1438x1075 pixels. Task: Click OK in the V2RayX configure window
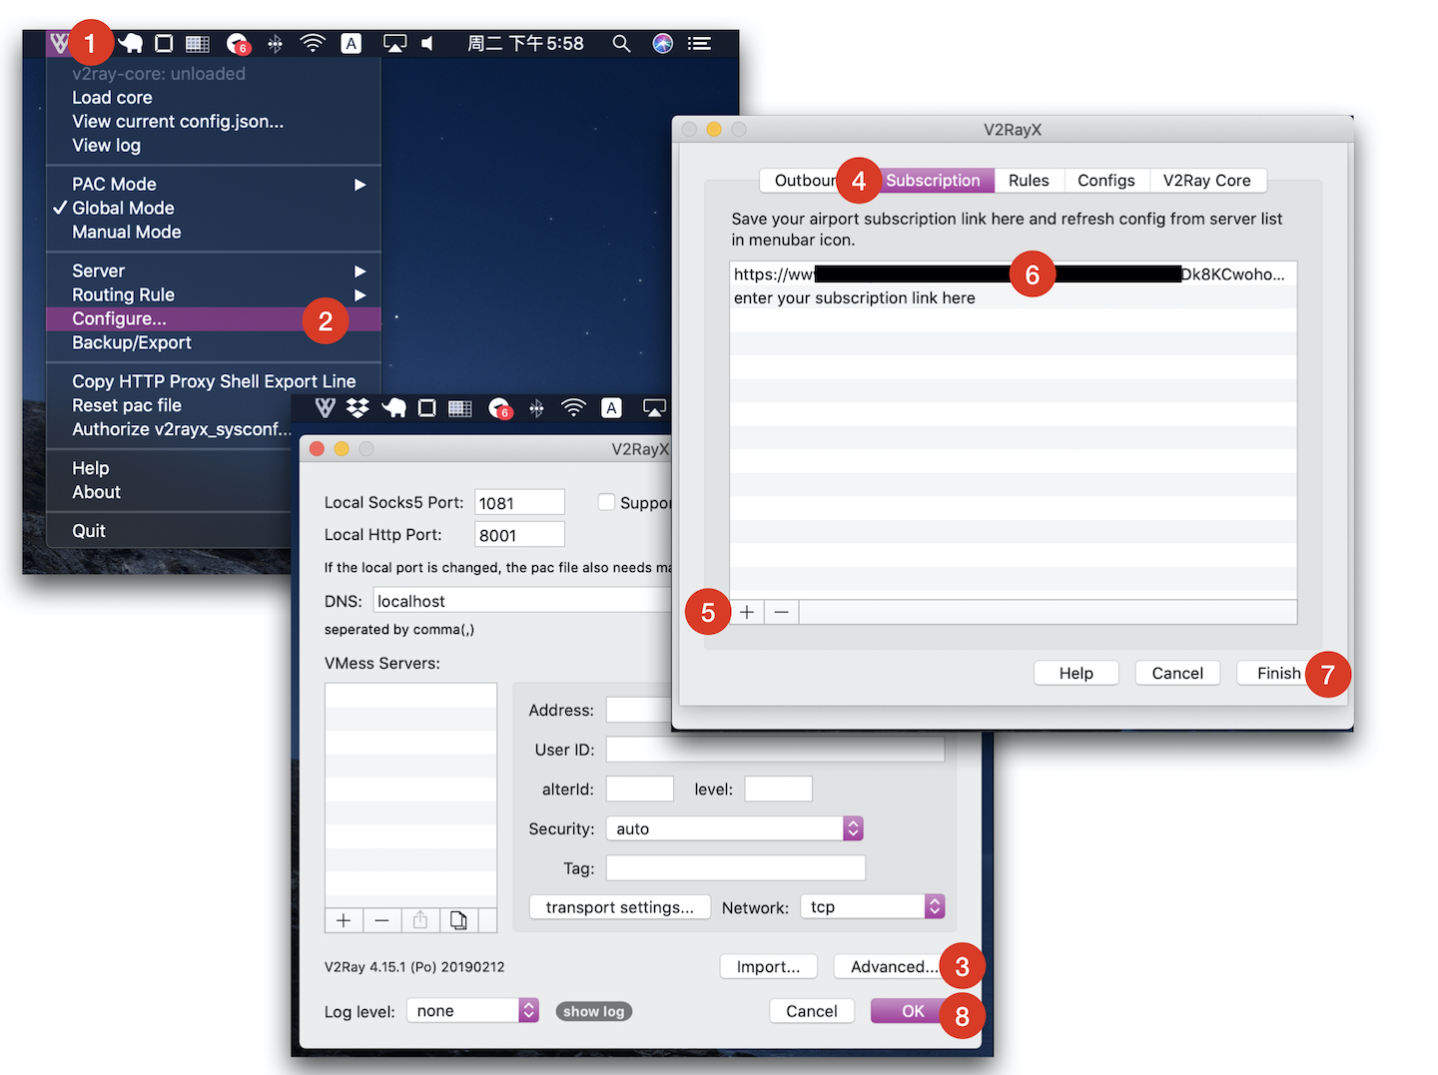[913, 1011]
